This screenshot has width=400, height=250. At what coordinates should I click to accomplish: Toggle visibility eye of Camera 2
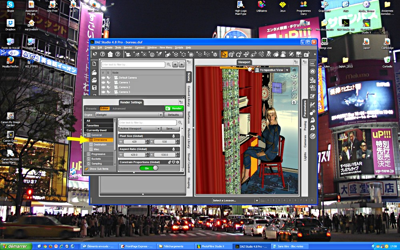tap(103, 87)
